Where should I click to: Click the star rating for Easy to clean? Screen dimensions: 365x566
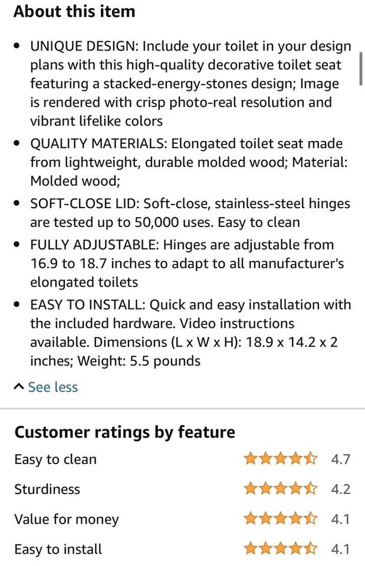pos(281,459)
